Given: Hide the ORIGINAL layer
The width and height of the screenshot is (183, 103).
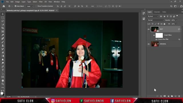Looking at the screenshot, I should point(149,44).
